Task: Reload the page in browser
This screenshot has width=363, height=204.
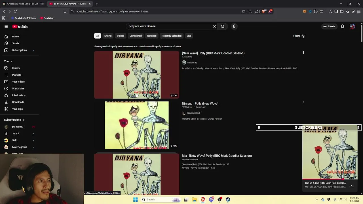Action: click(x=16, y=11)
